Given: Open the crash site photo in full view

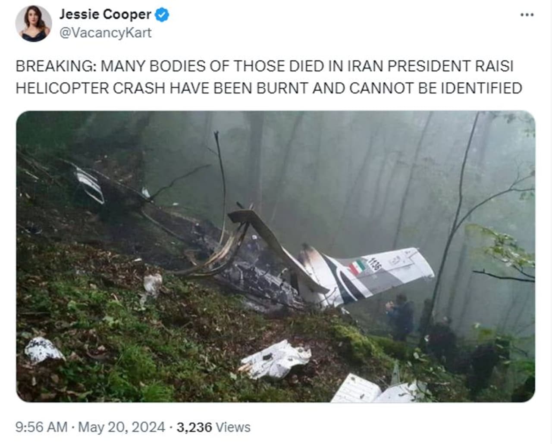Looking at the screenshot, I should coord(276,256).
